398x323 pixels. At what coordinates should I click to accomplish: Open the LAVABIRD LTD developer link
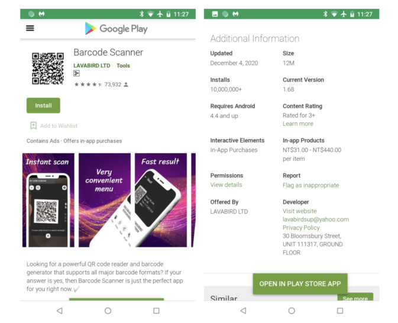92,66
